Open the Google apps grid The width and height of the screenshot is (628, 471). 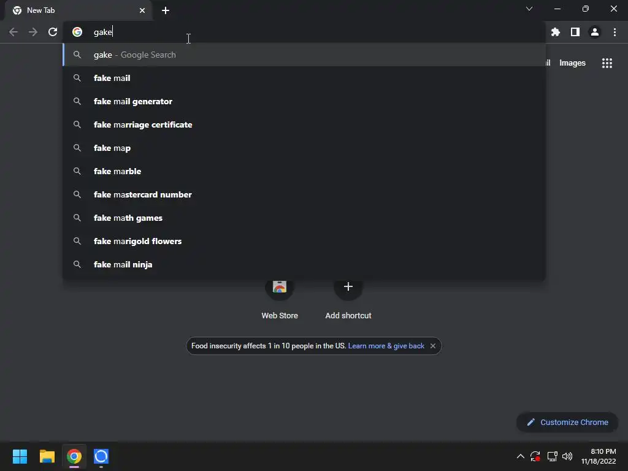(607, 63)
